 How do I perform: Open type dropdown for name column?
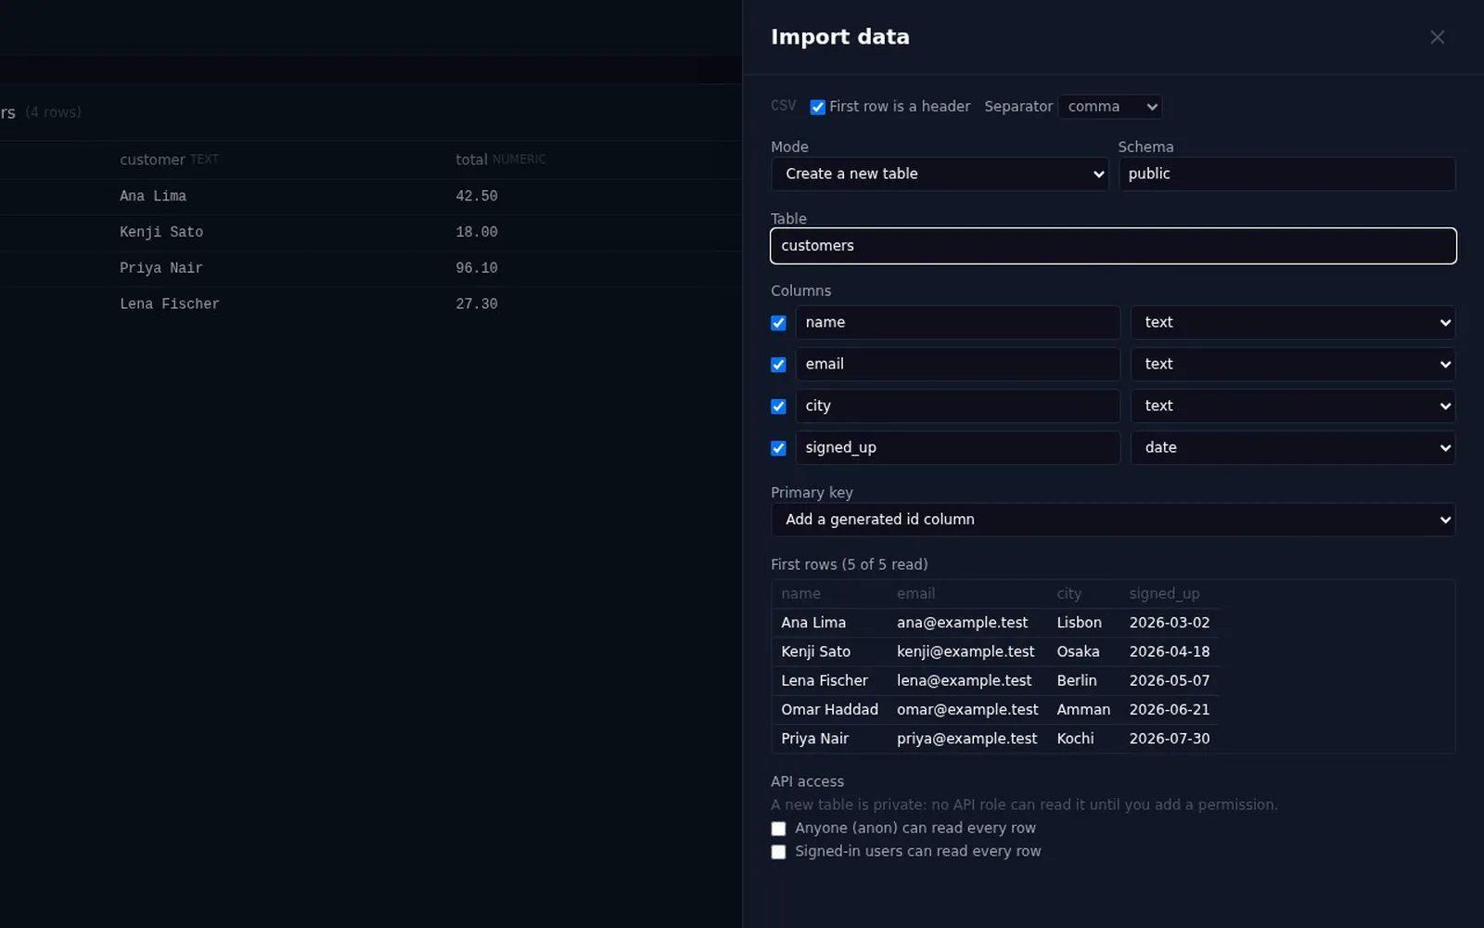[x=1293, y=322]
